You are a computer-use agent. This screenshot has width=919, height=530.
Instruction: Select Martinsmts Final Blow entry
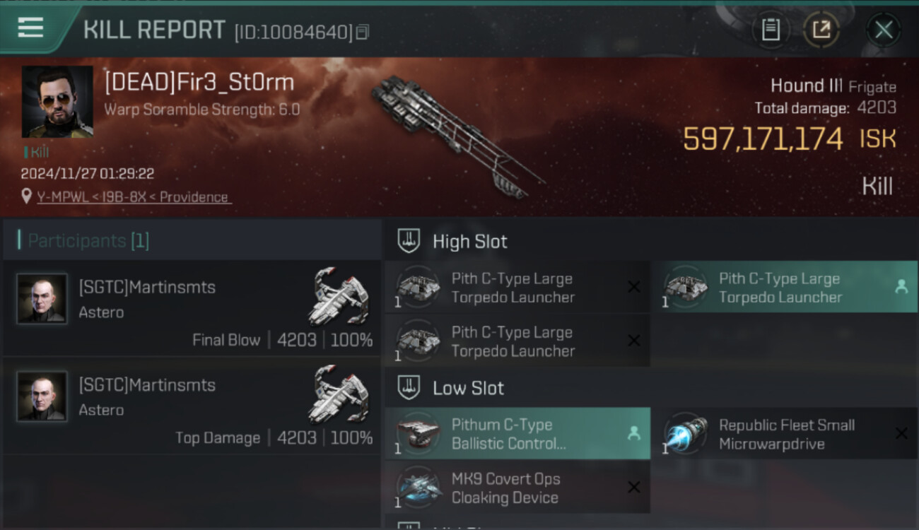click(x=192, y=307)
